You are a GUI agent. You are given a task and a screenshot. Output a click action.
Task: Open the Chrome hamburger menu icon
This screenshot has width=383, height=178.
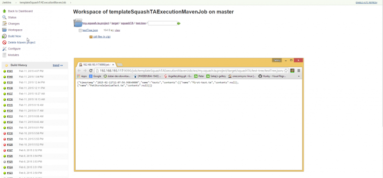coord(298,71)
